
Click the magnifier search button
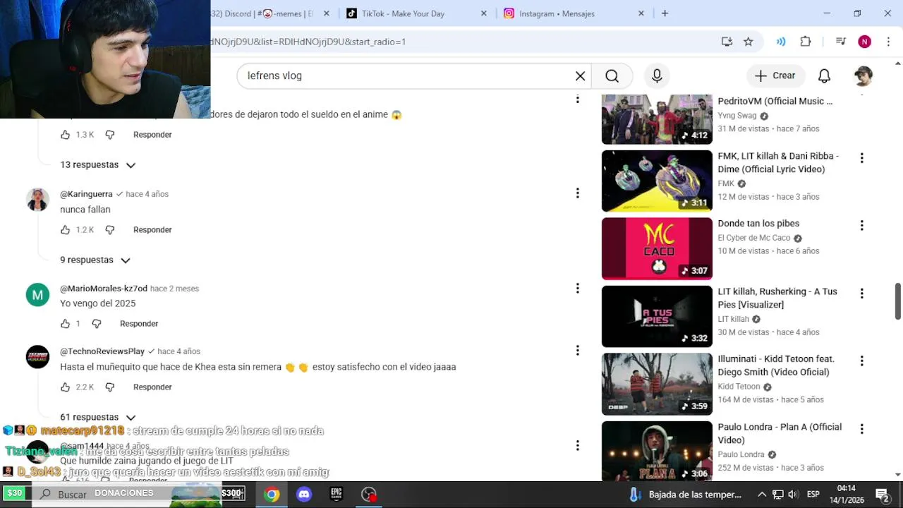point(612,76)
